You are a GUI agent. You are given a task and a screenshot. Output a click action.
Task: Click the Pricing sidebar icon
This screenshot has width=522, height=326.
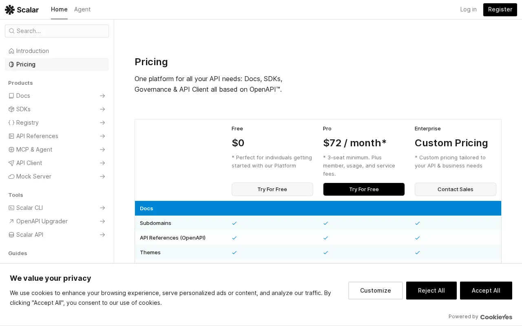(11, 64)
